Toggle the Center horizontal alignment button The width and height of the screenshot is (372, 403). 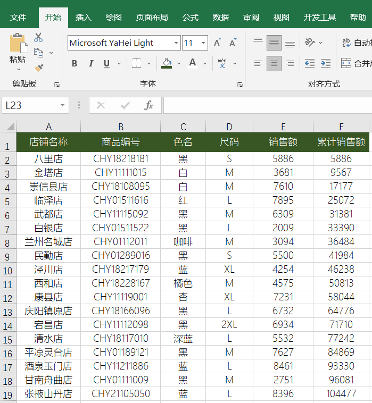point(274,64)
